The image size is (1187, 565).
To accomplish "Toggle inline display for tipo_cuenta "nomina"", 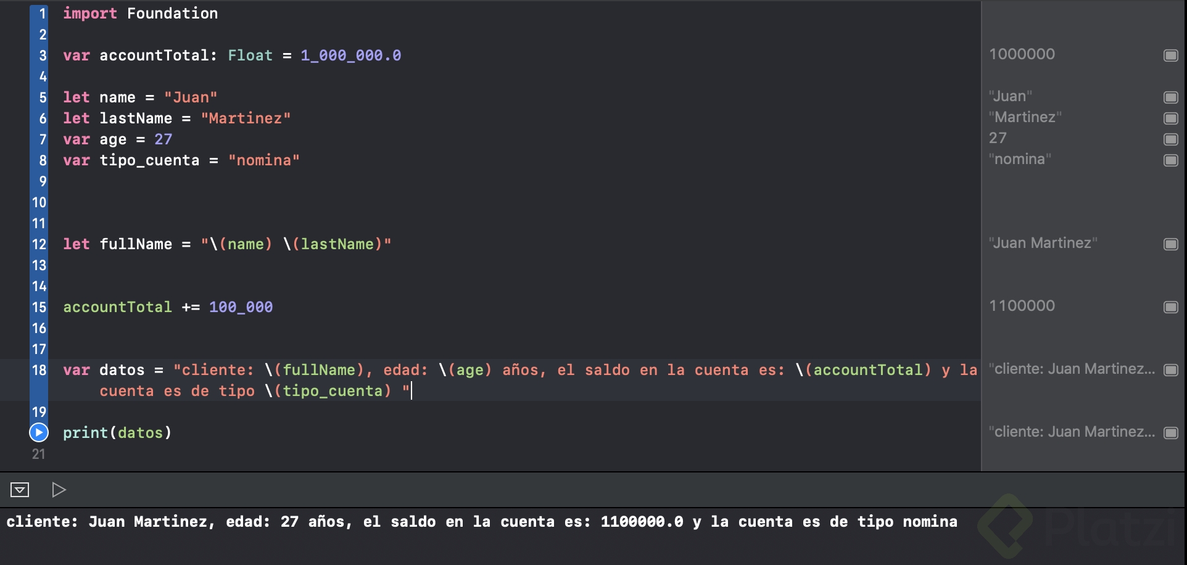I will coord(1170,160).
